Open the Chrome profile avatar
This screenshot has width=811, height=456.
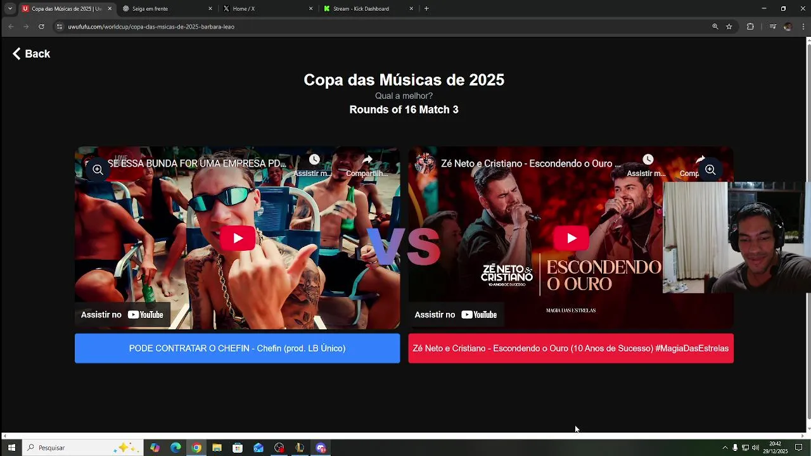(x=788, y=27)
